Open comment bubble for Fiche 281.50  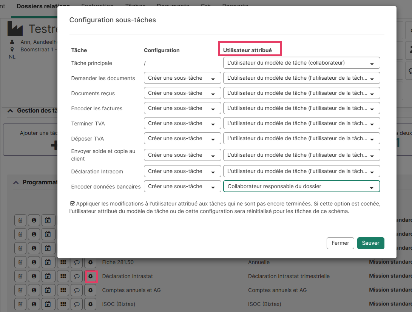coord(77,262)
